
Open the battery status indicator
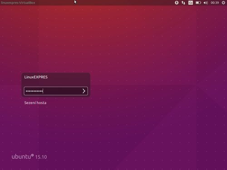[x=198, y=3]
